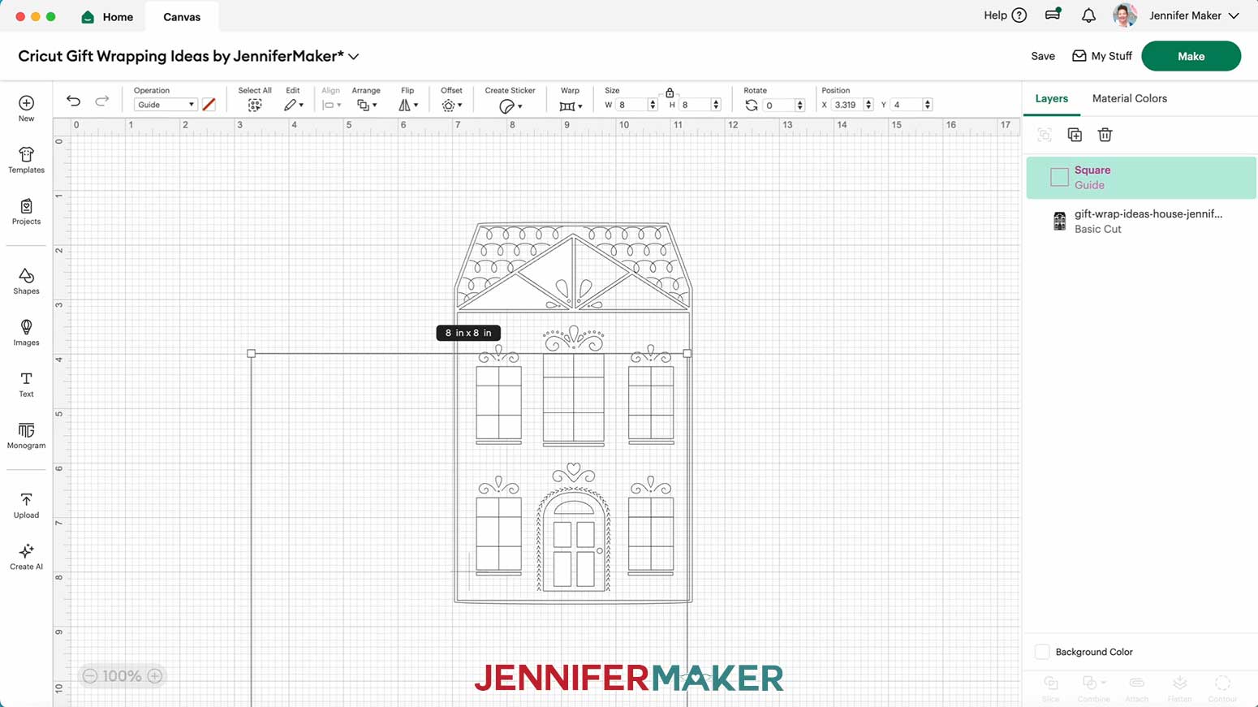Select the Square Guide layer

1141,178
